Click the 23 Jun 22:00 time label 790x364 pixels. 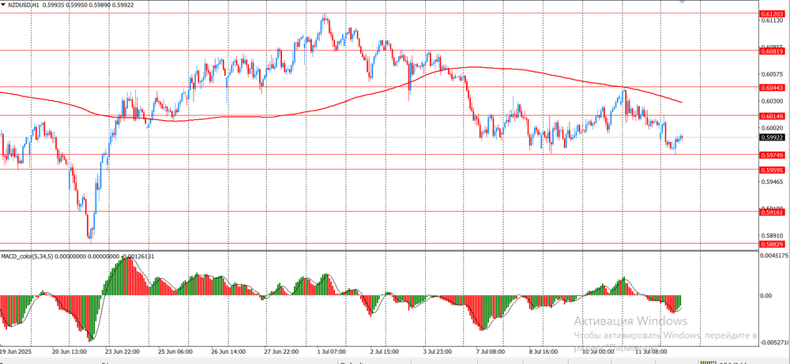tap(124, 351)
